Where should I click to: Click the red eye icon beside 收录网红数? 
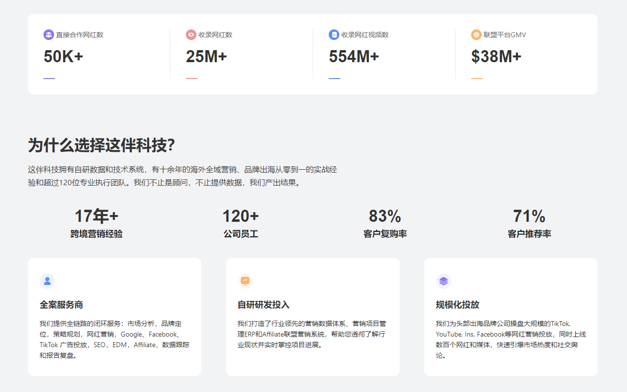click(x=191, y=35)
